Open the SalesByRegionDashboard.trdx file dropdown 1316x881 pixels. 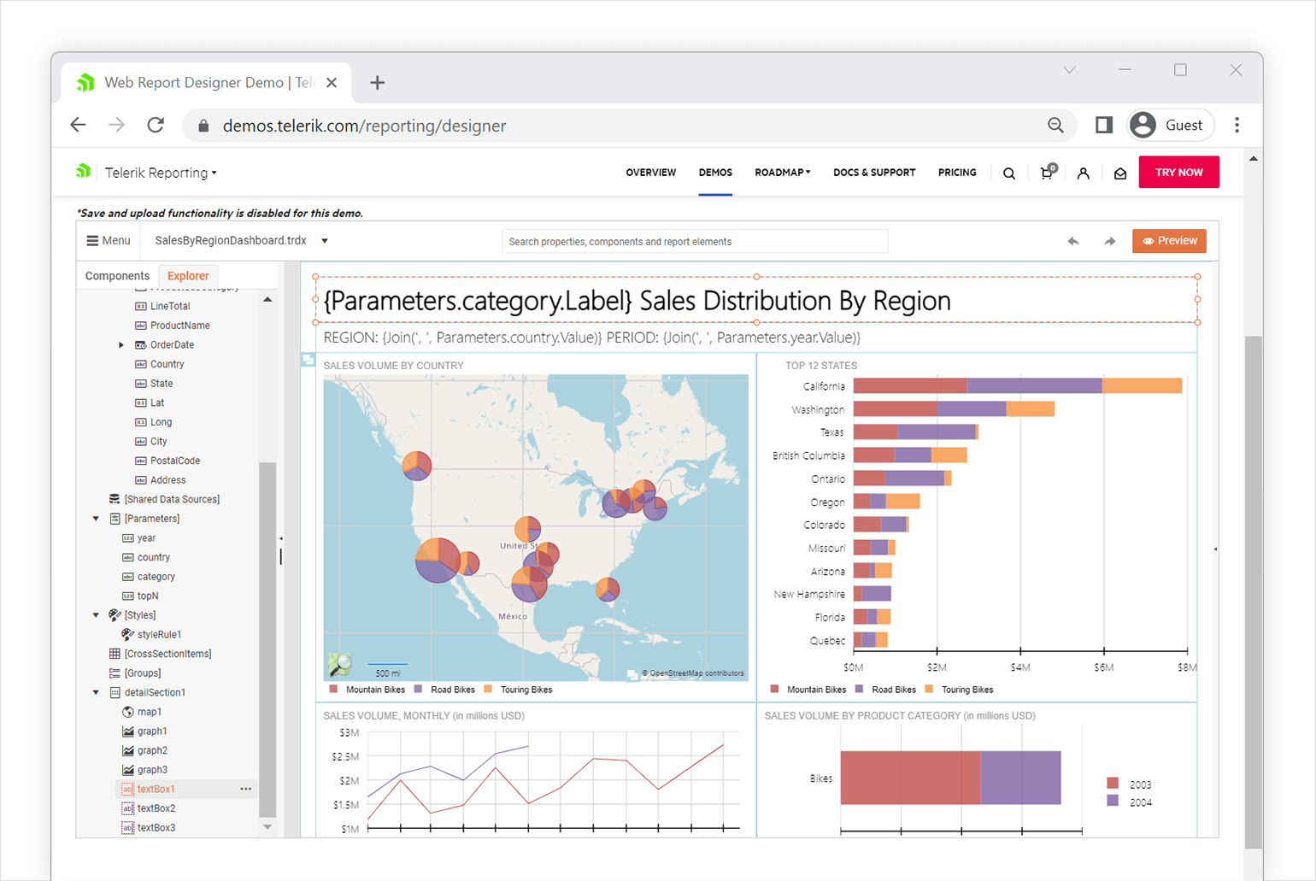pos(325,240)
